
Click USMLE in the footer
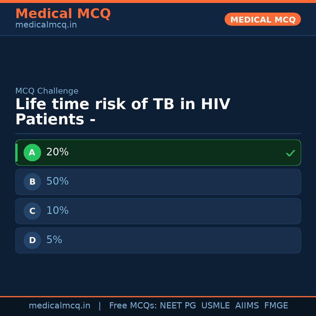(215, 306)
